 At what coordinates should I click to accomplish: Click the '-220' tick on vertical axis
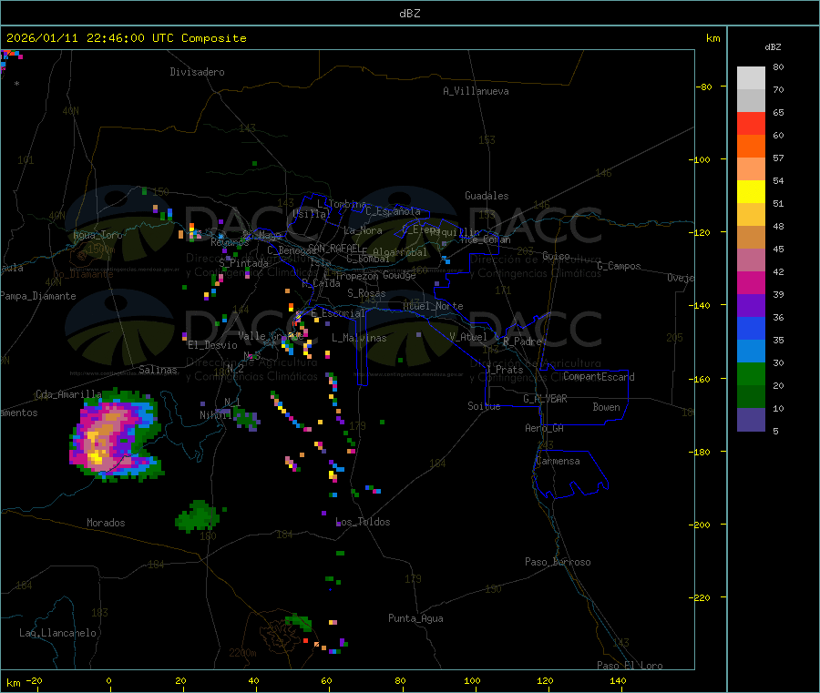[x=702, y=598]
